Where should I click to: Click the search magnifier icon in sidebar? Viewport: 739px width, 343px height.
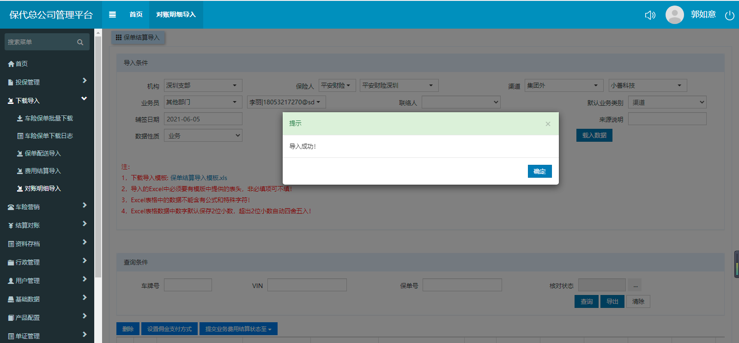click(x=80, y=42)
